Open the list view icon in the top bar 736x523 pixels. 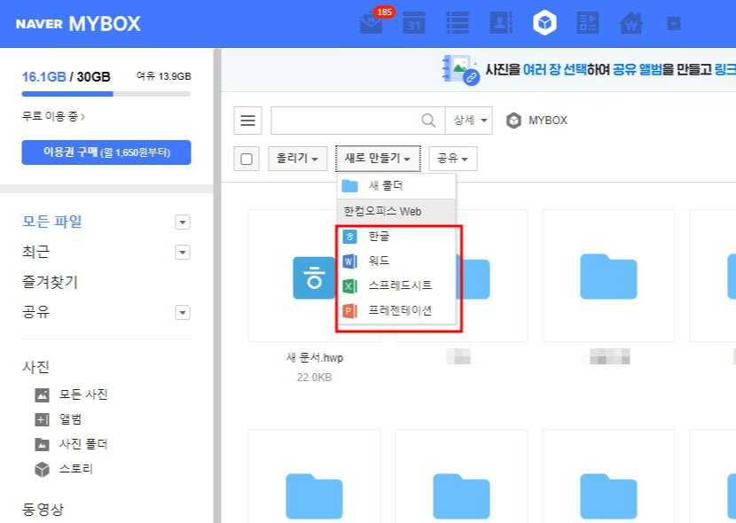point(458,23)
